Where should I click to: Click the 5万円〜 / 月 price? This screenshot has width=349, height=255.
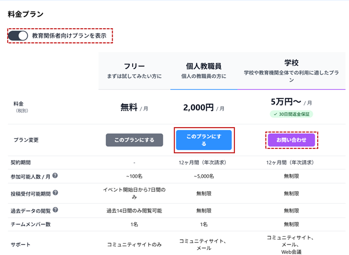[x=291, y=102]
